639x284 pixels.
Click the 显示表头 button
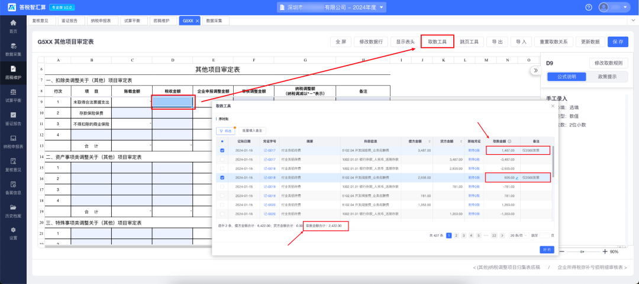click(x=405, y=41)
